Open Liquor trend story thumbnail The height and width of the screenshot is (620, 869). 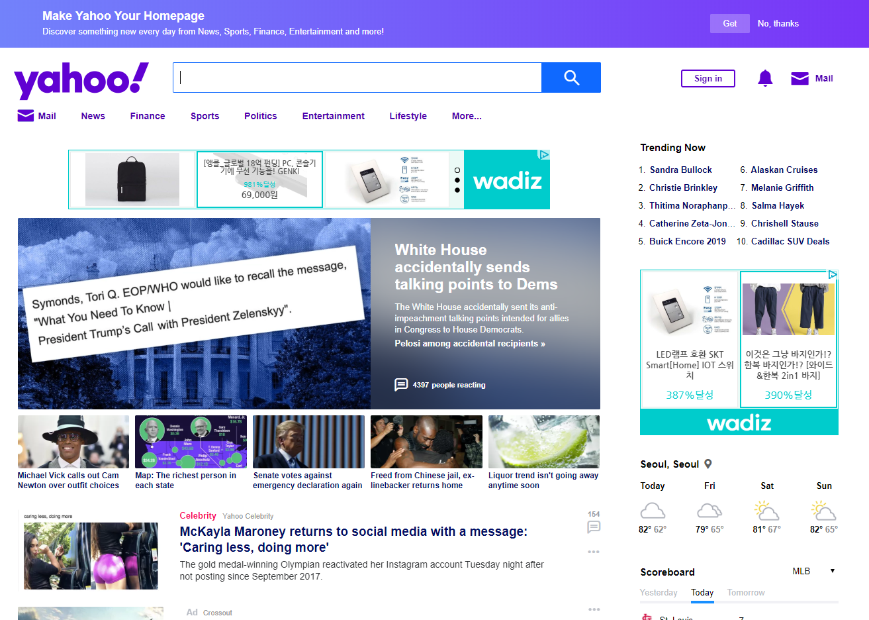point(544,442)
